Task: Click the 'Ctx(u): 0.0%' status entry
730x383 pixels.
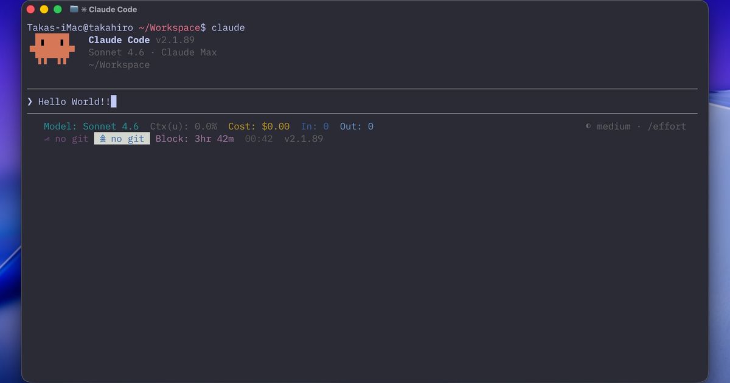Action: tap(184, 126)
